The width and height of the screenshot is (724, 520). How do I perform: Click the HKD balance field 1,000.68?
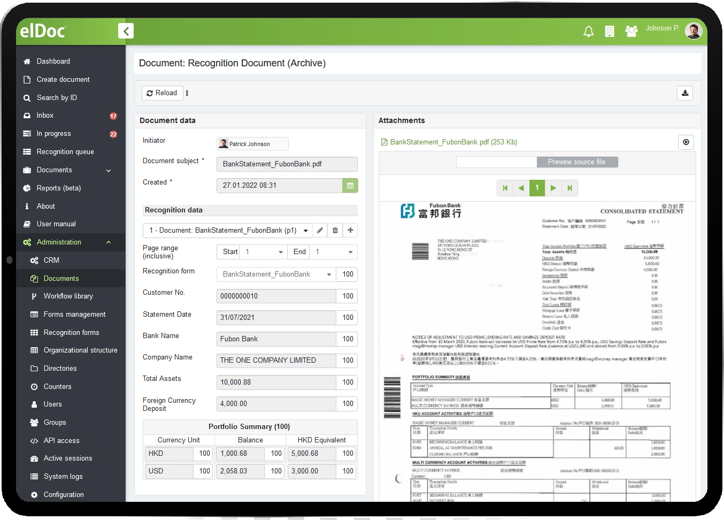[x=240, y=454]
